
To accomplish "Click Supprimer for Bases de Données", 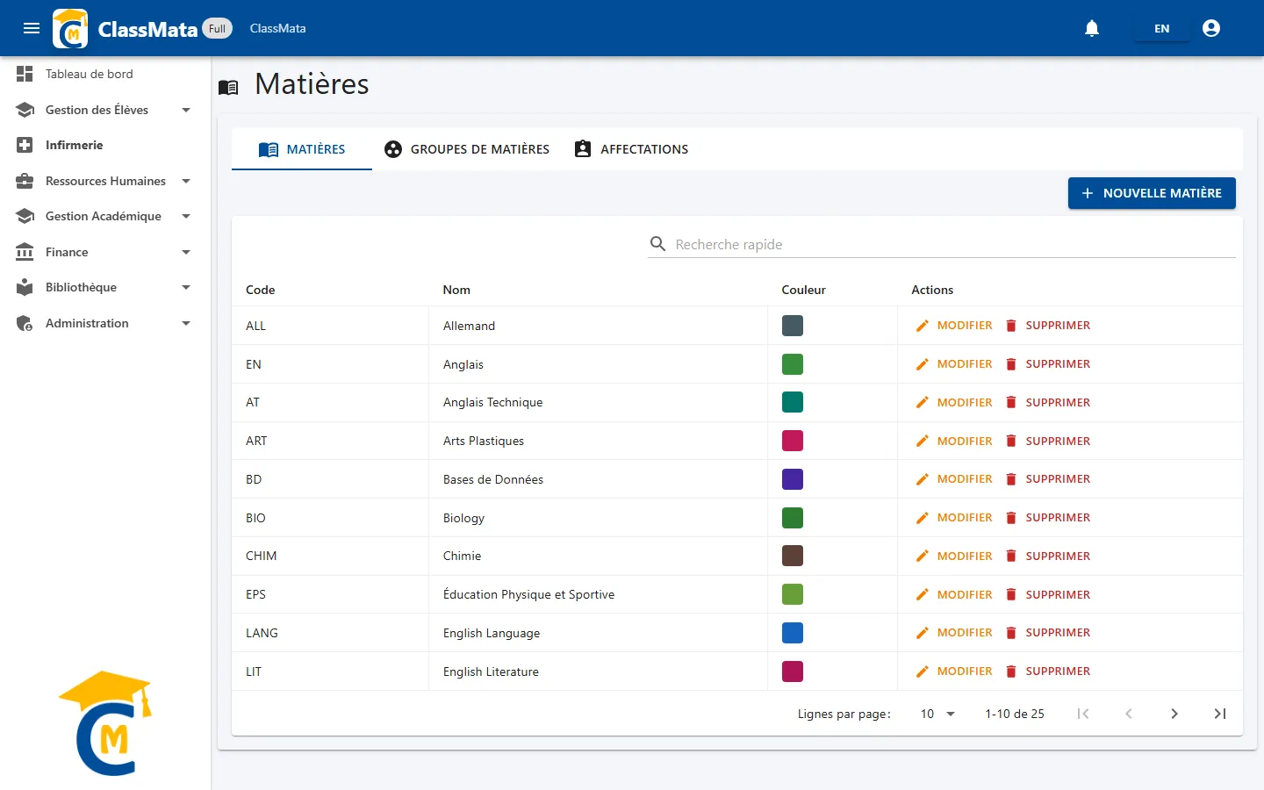I will (1047, 479).
